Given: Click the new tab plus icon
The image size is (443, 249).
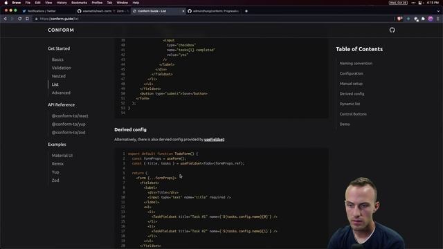Looking at the screenshot, I should pos(246,11).
